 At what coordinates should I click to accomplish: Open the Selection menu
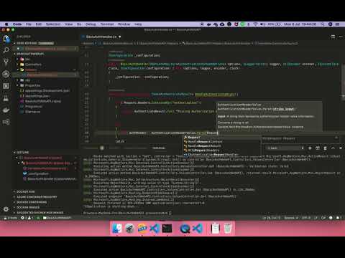click(x=53, y=24)
